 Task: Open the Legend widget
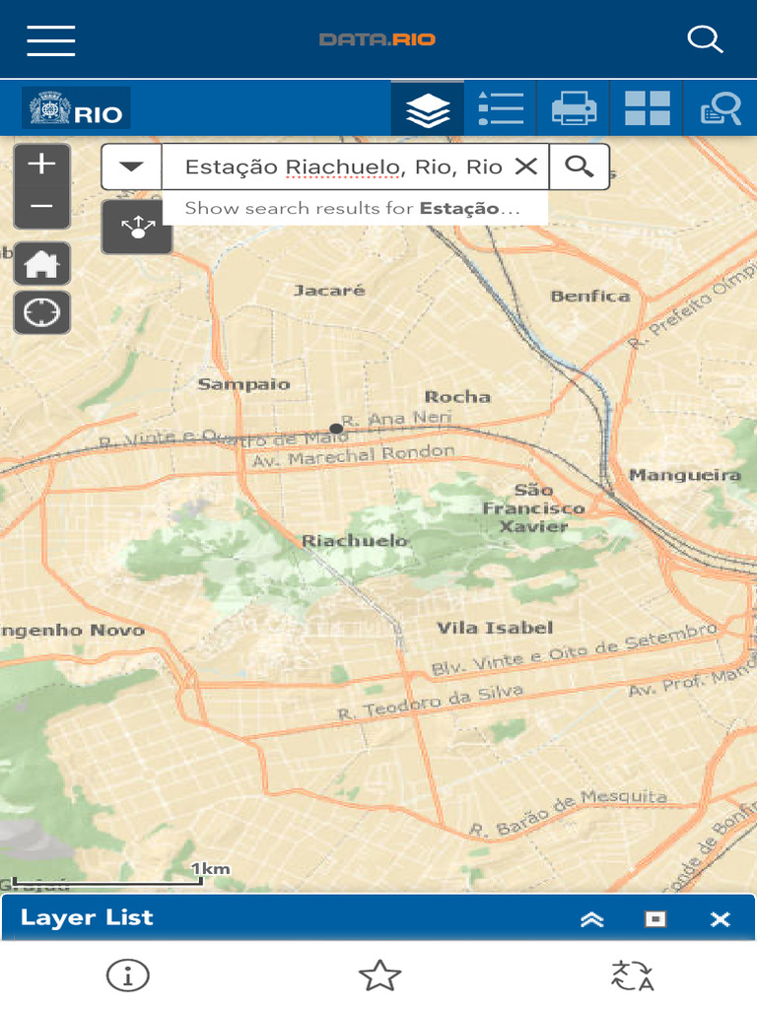click(500, 108)
